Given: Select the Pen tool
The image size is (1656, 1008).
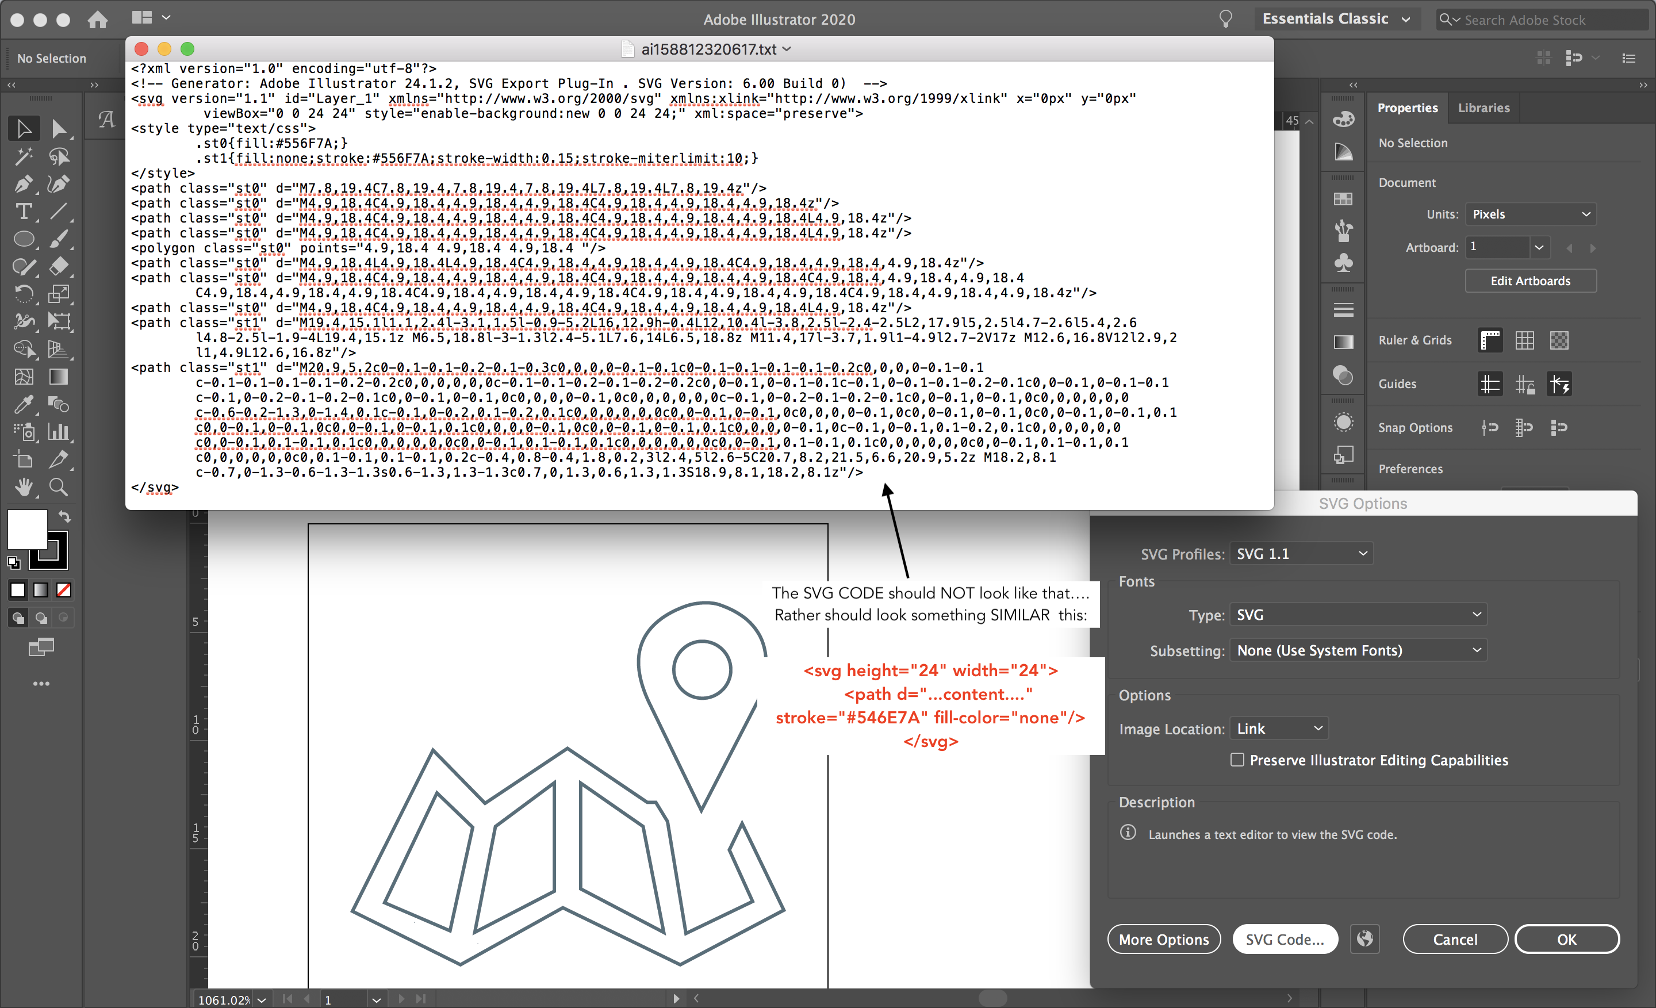Looking at the screenshot, I should [24, 183].
